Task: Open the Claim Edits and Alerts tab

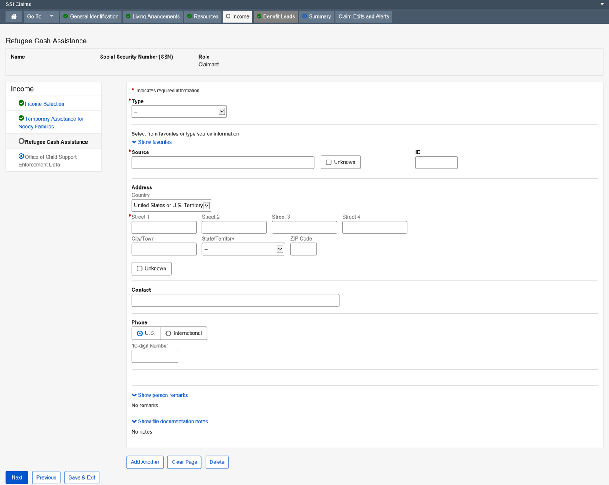Action: 363,16
